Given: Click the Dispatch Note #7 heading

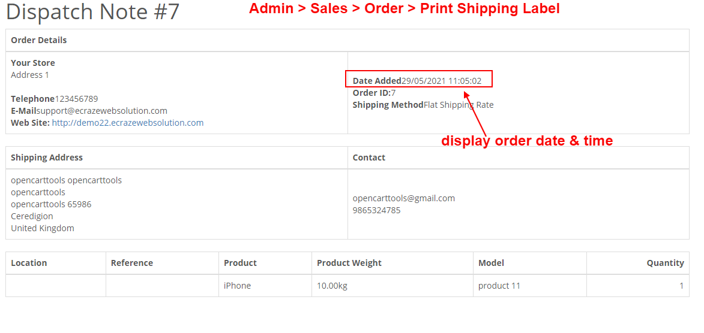Looking at the screenshot, I should coord(92,12).
